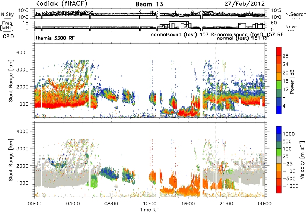
Task: Click the '500' value on Velocity colorbar
Action: (x=288, y=142)
